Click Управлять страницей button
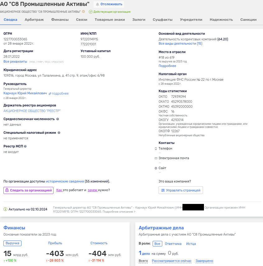This screenshot has width=263, height=266. 181,190
